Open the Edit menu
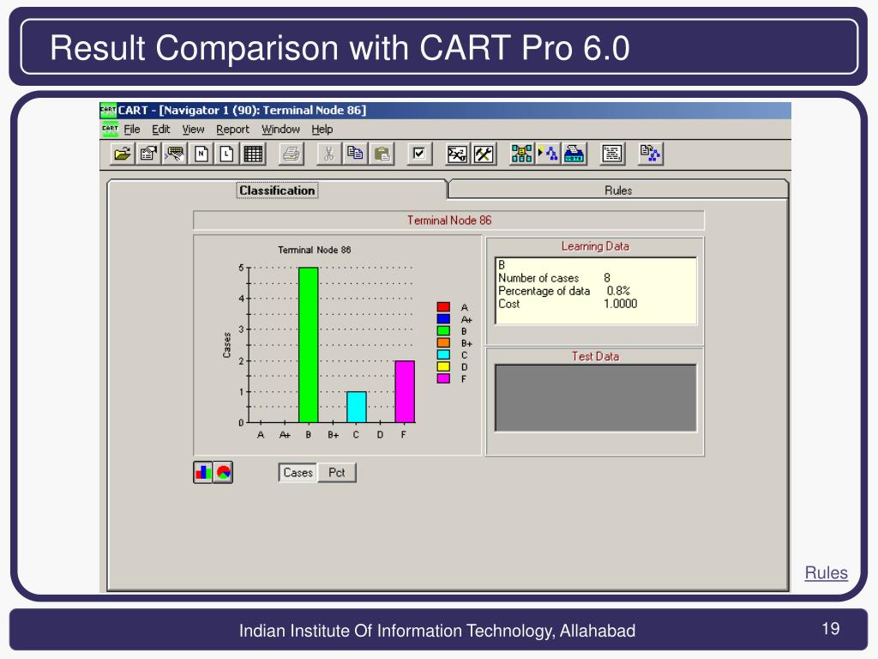The height and width of the screenshot is (659, 878). point(160,130)
